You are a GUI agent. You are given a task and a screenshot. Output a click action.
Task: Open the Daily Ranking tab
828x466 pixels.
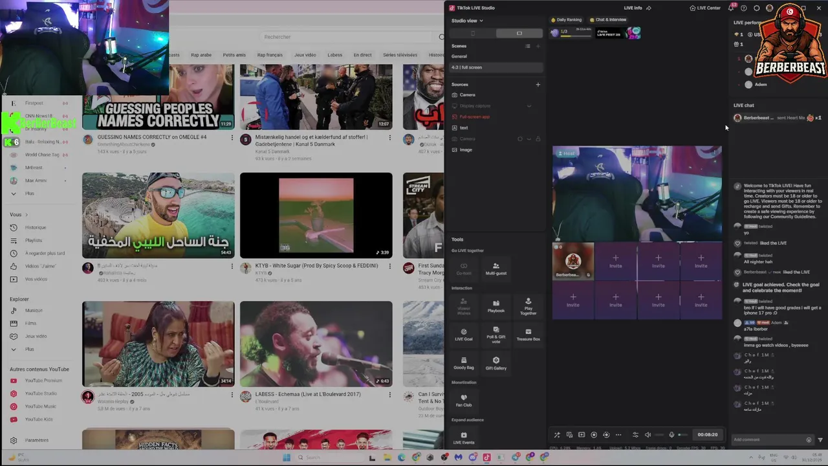[x=566, y=19]
